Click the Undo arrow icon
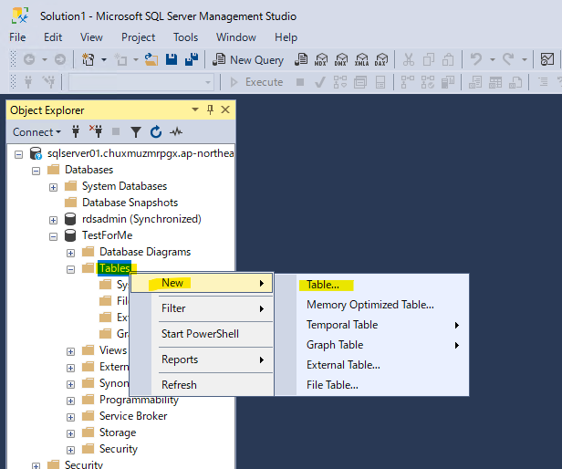Viewport: 562px width, 469px height. click(476, 59)
